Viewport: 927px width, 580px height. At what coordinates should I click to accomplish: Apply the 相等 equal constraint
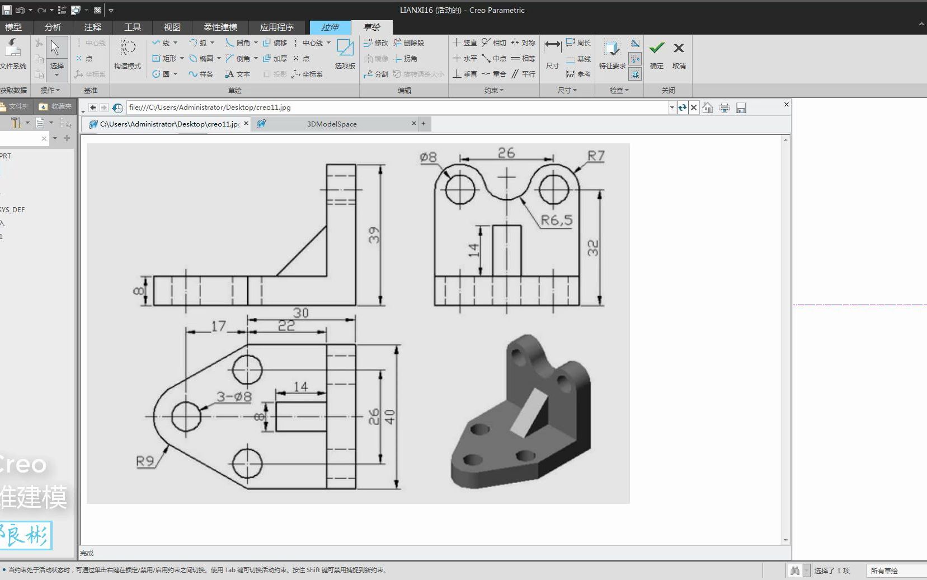click(x=523, y=58)
